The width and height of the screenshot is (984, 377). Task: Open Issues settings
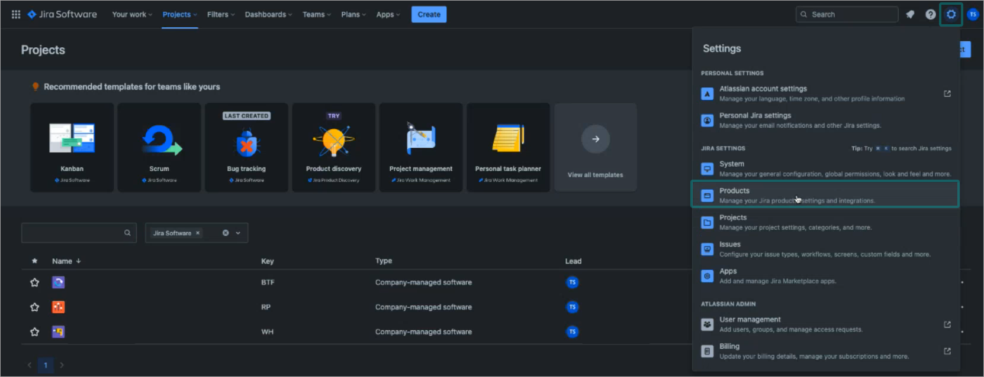(825, 249)
